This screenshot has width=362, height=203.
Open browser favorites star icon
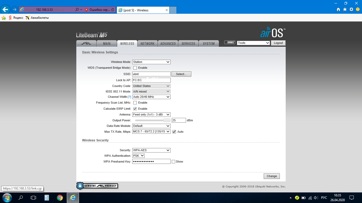[345, 10]
